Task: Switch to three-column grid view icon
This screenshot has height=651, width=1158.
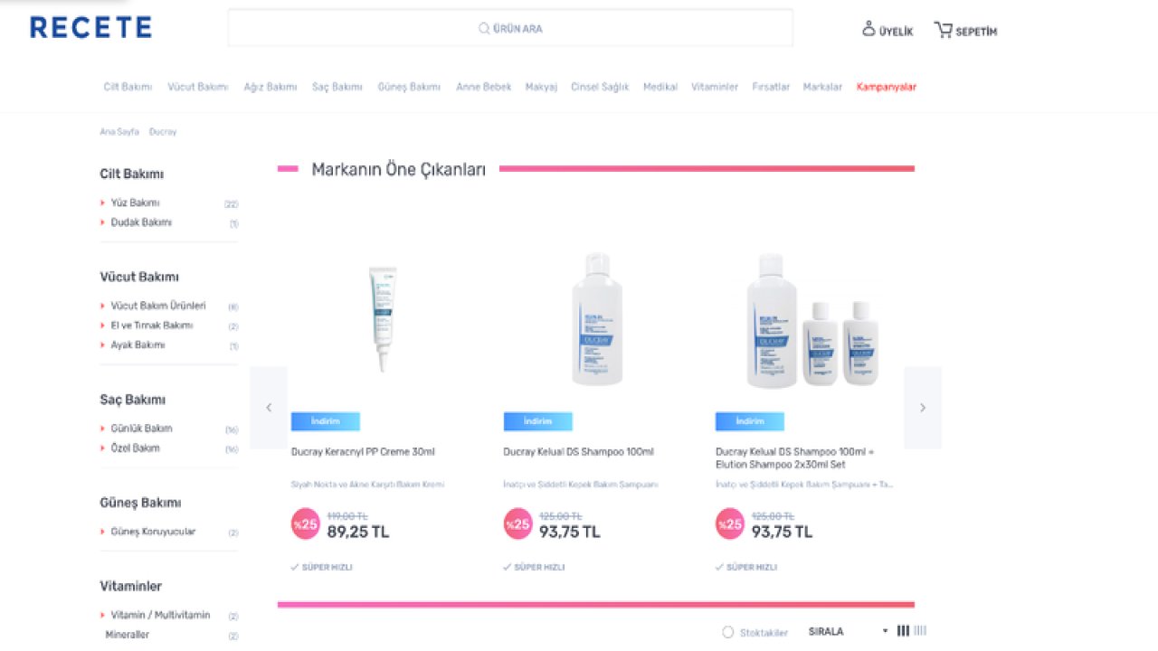Action: tap(903, 631)
